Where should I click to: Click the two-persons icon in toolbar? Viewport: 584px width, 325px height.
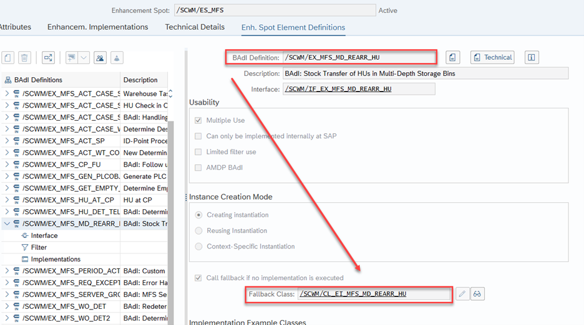click(x=100, y=58)
